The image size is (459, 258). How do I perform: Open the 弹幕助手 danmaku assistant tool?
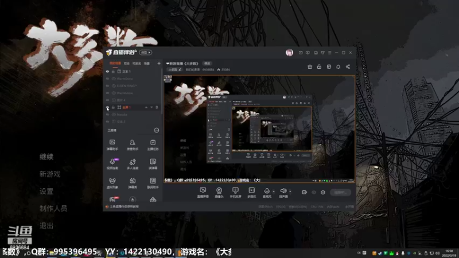click(112, 145)
